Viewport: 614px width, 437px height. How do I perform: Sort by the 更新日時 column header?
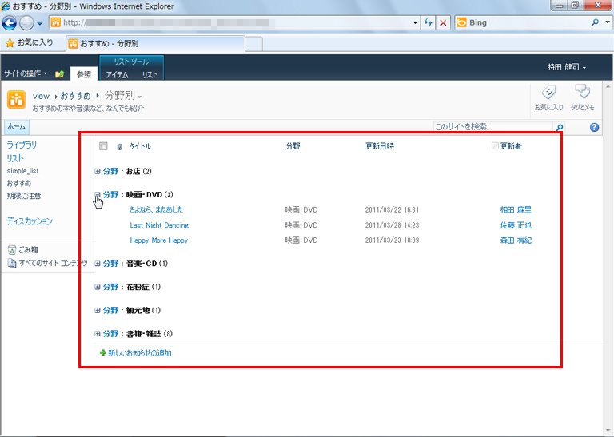pyautogui.click(x=380, y=146)
